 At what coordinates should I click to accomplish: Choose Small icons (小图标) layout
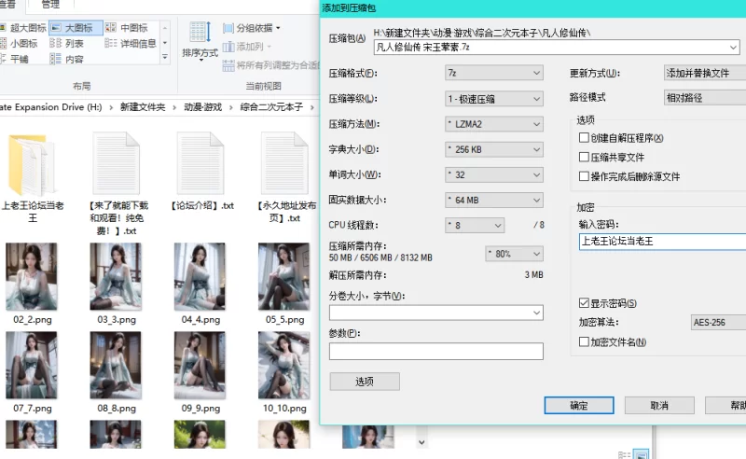click(19, 43)
